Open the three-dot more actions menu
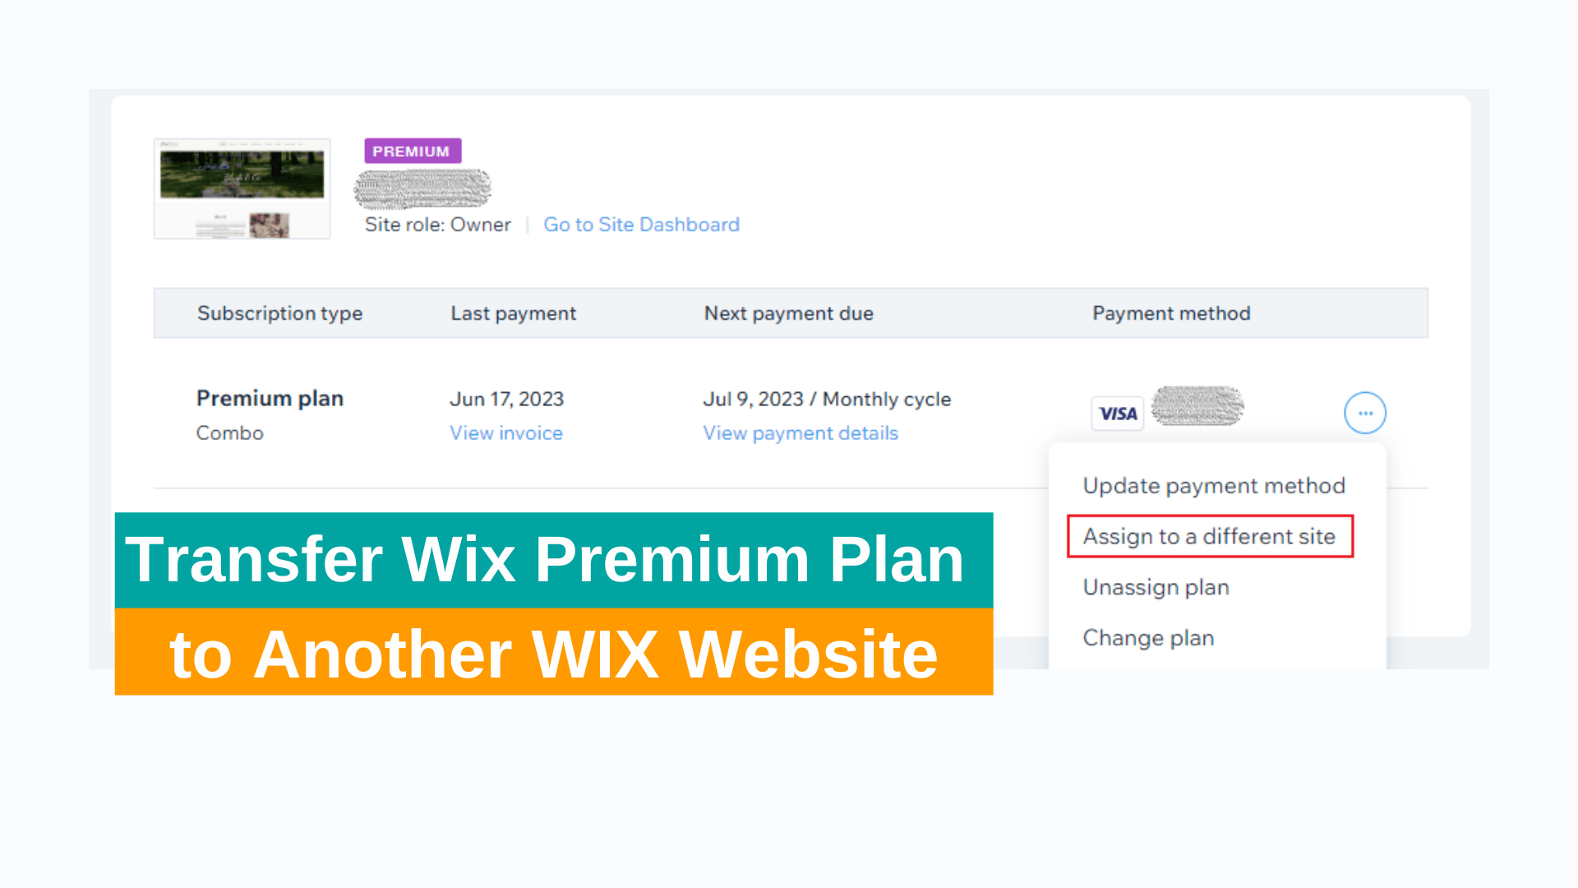 (1365, 413)
